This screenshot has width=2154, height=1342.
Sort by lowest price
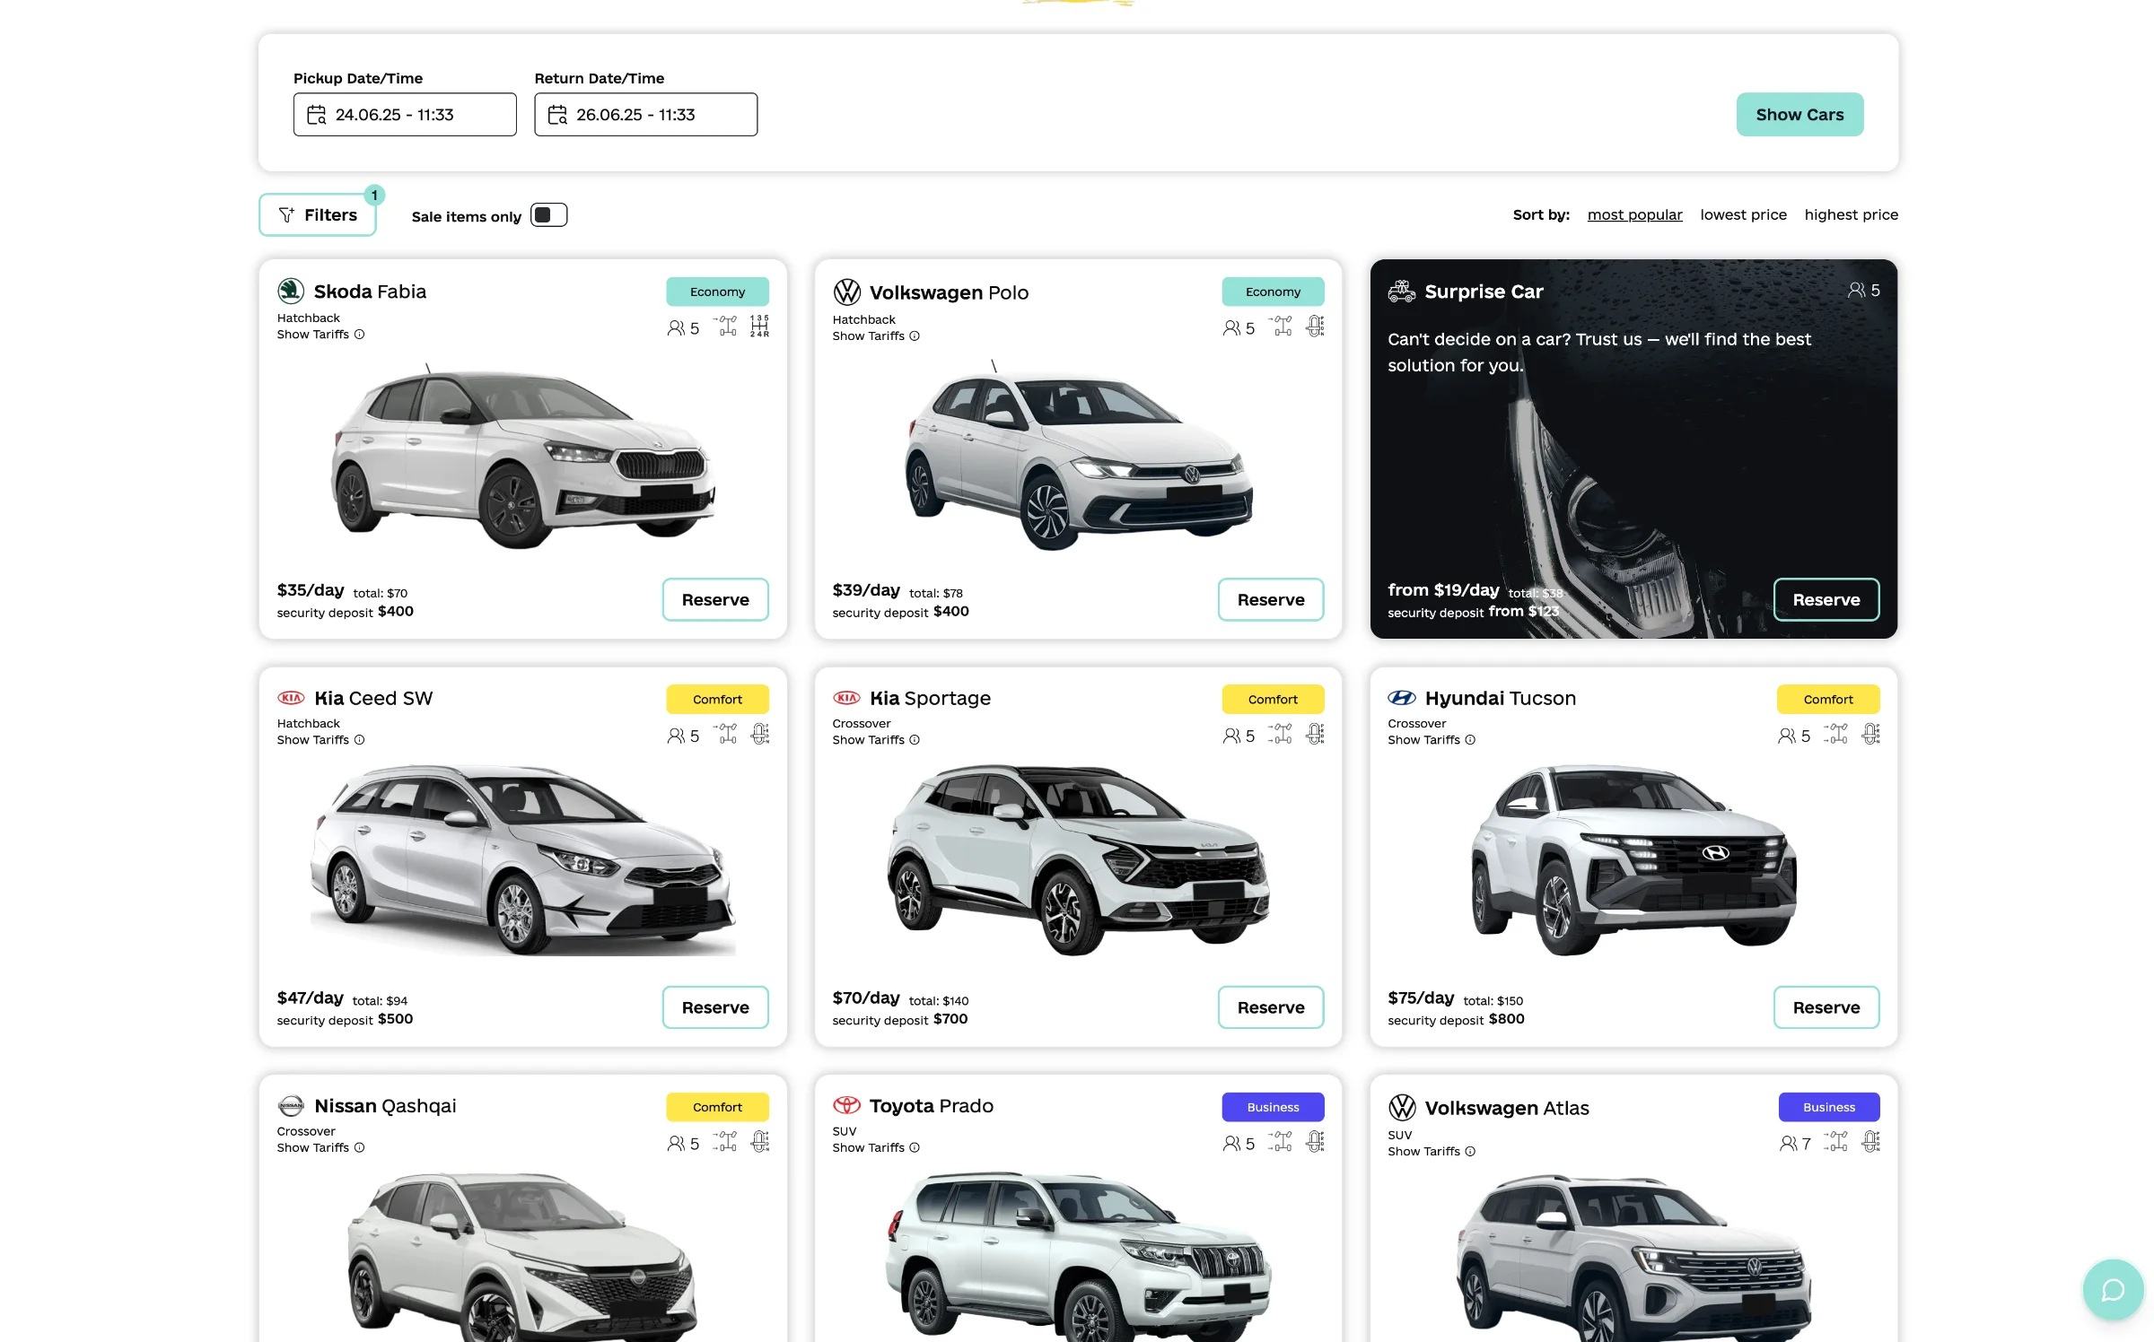1743,214
